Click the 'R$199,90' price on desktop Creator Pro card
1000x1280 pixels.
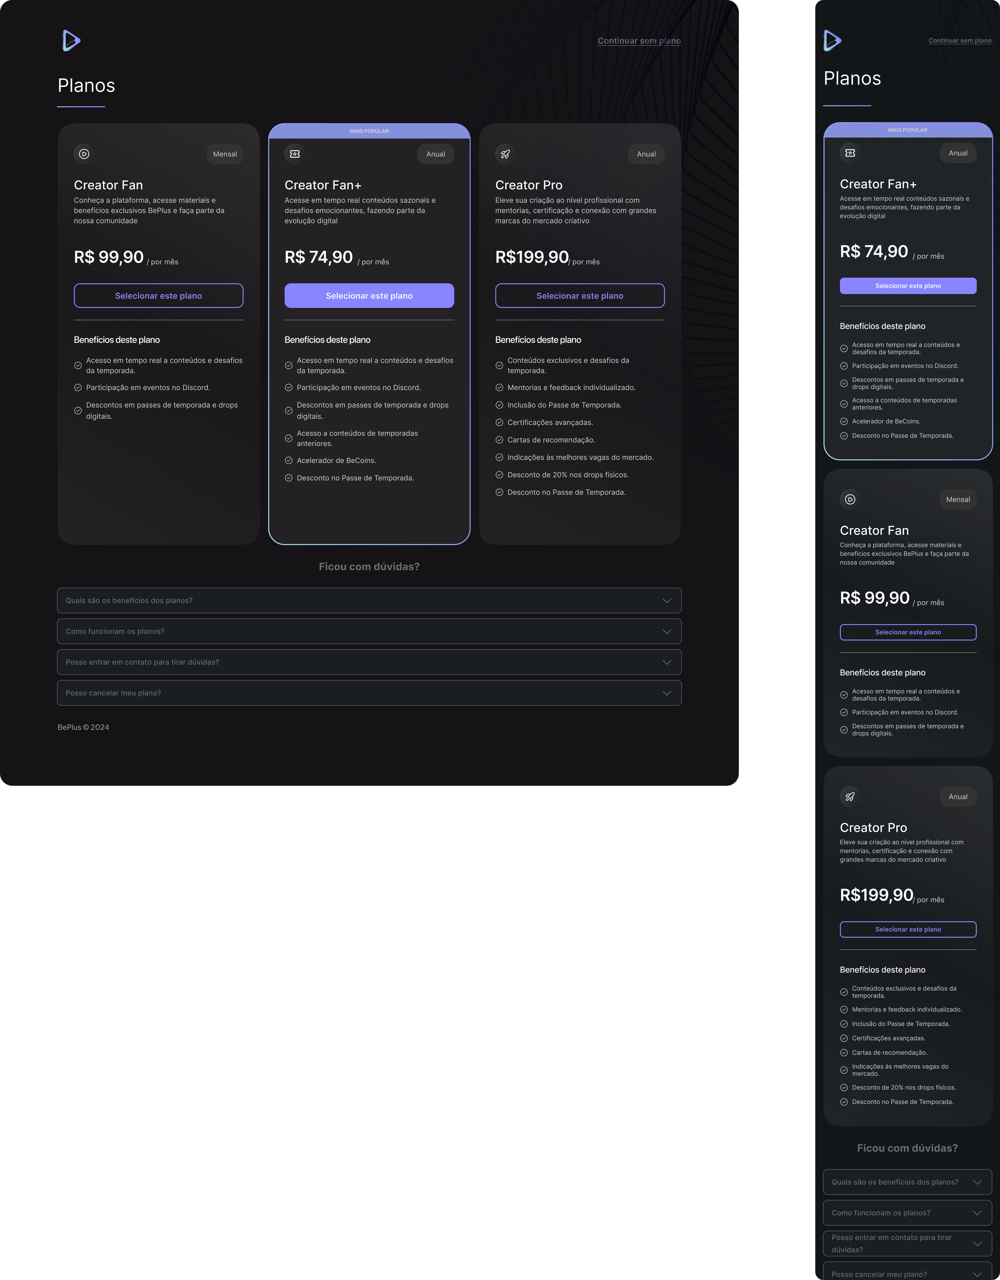(532, 257)
